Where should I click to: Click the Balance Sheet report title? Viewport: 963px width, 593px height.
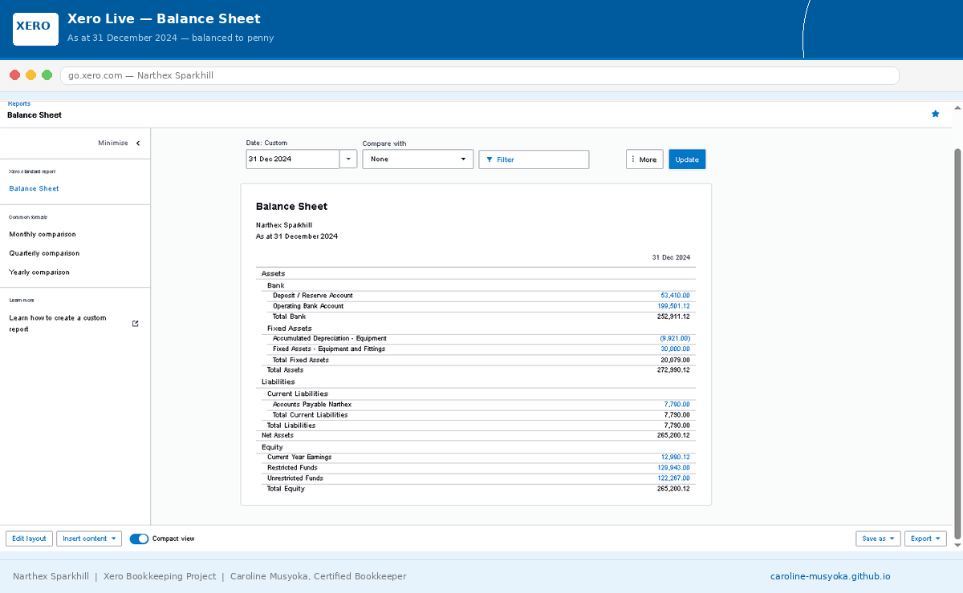[291, 207]
